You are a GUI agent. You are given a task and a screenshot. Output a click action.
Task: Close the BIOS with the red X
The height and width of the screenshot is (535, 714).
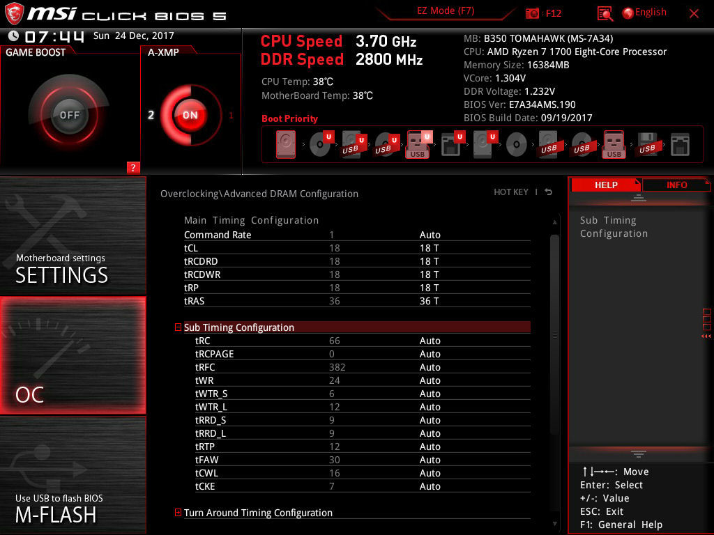[x=694, y=14]
